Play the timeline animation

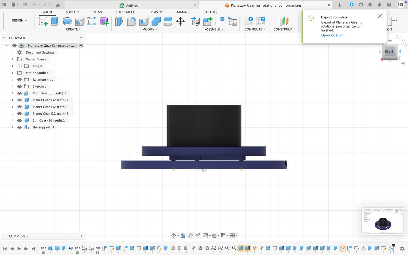point(19,249)
